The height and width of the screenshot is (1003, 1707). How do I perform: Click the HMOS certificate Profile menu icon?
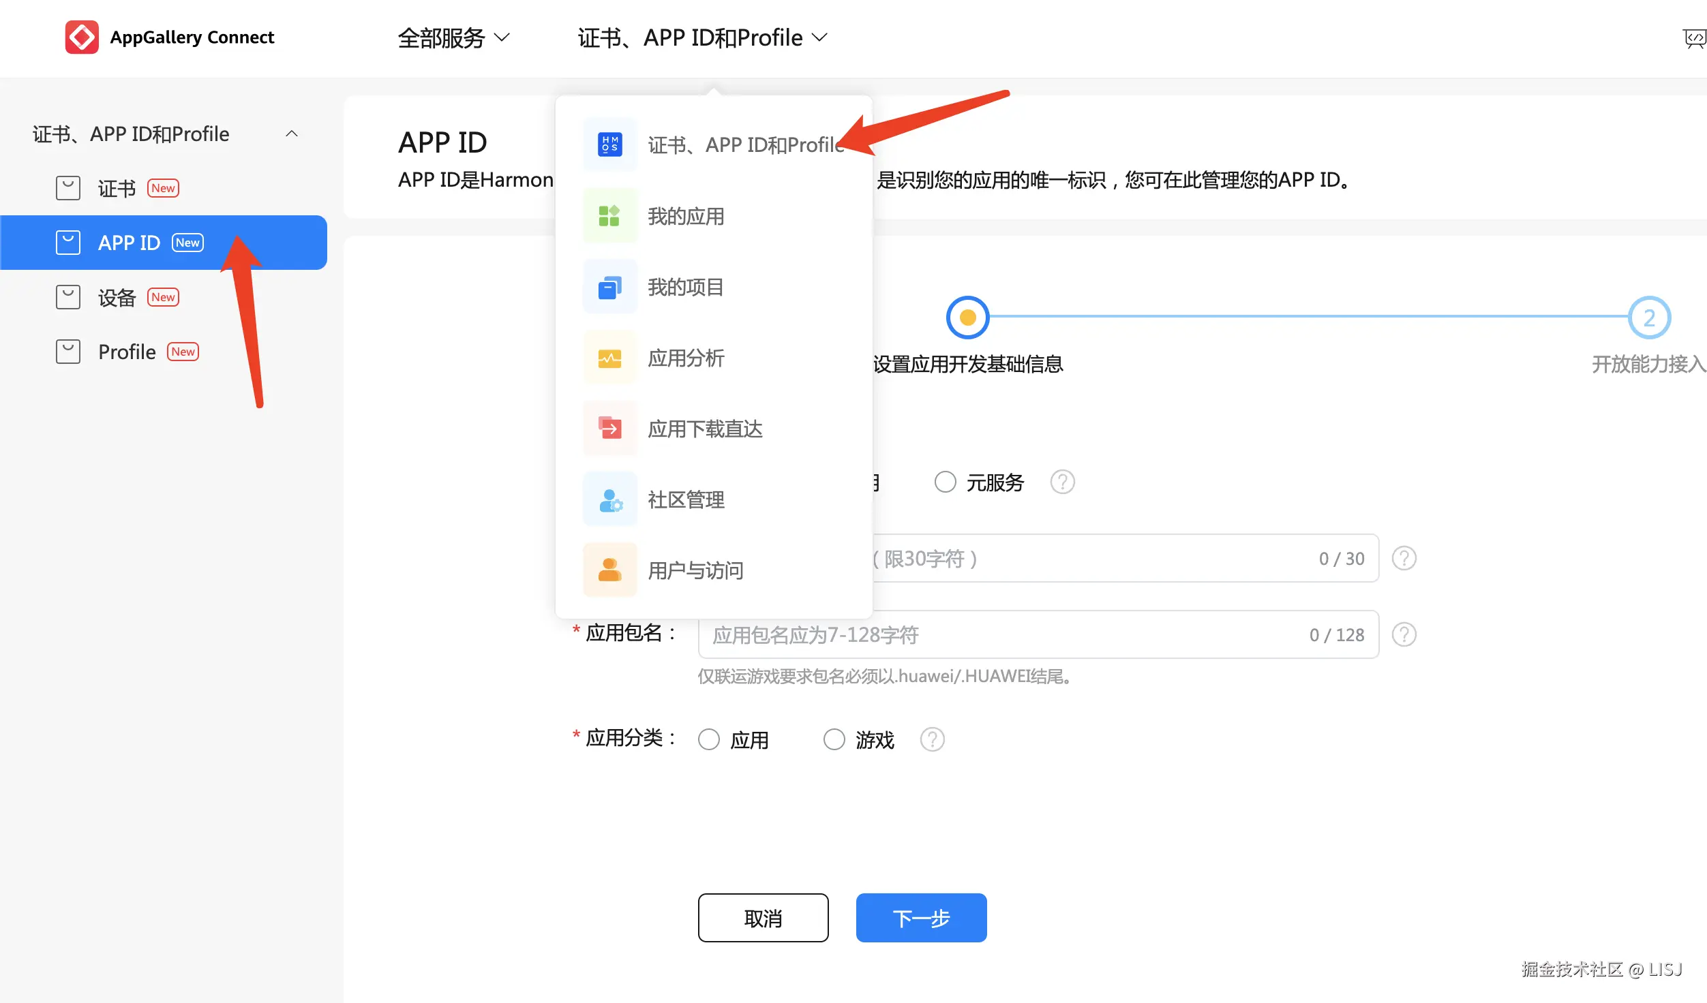pos(609,144)
